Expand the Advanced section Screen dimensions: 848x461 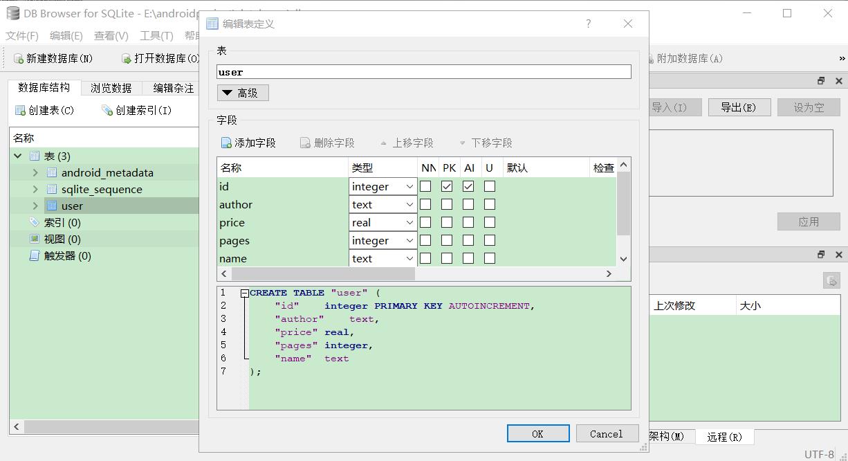(243, 93)
